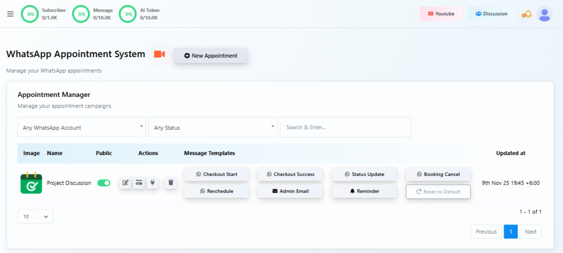563x253 pixels.
Task: Sort by Updated at column header
Action: [x=511, y=153]
